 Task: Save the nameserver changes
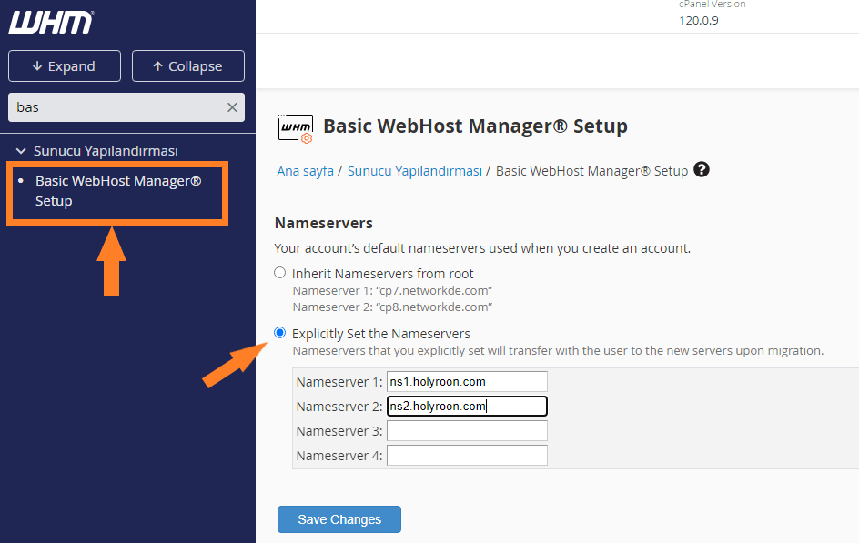[339, 519]
